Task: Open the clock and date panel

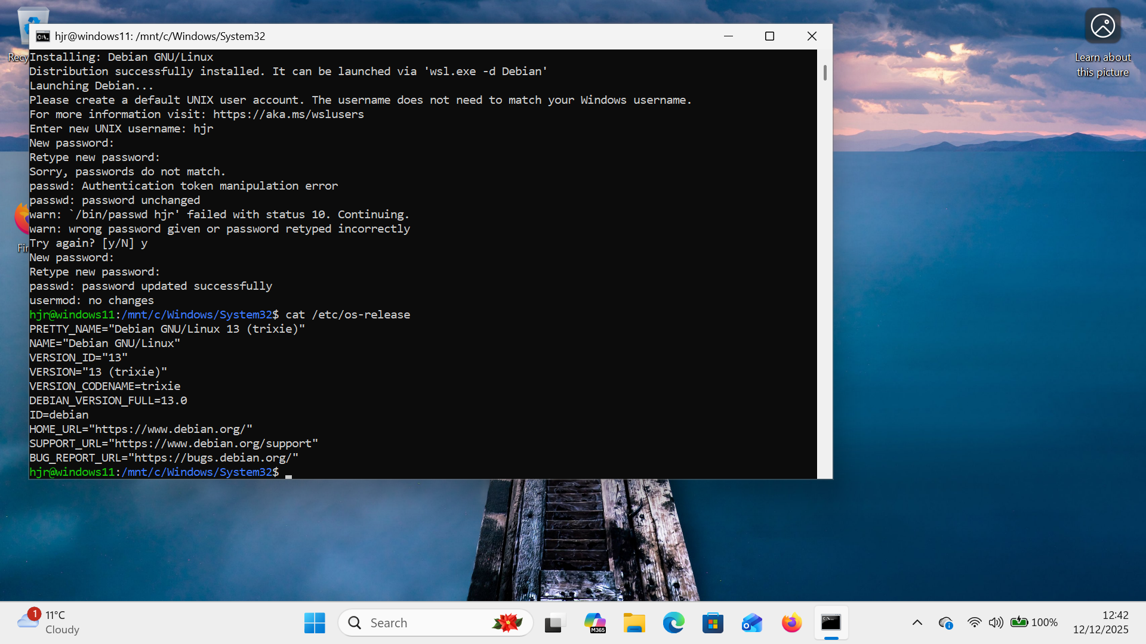Action: click(x=1100, y=623)
